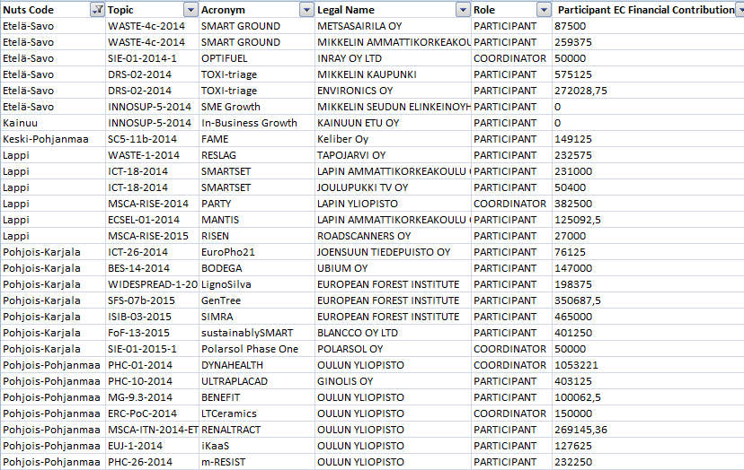This screenshot has height=470, width=744.
Task: Select the SME Growth acronym cell
Action: pos(257,107)
